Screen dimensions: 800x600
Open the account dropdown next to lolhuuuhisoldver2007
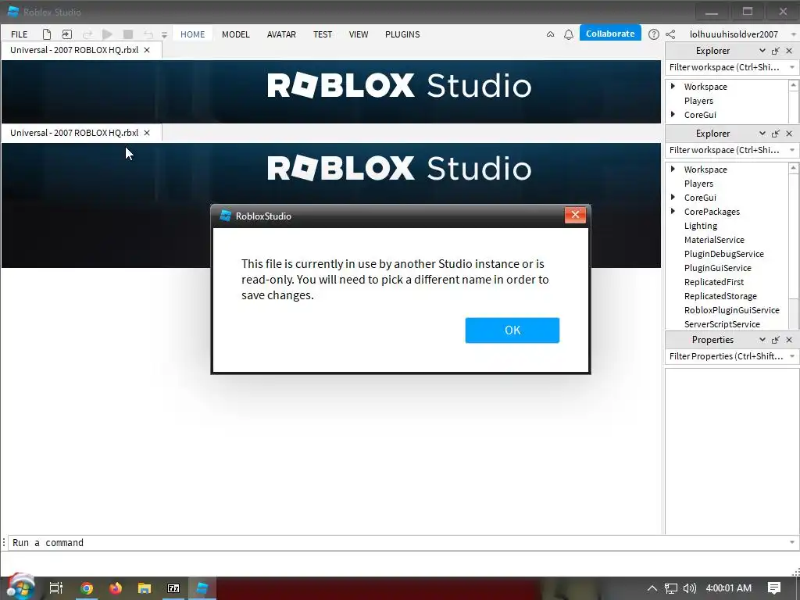793,34
